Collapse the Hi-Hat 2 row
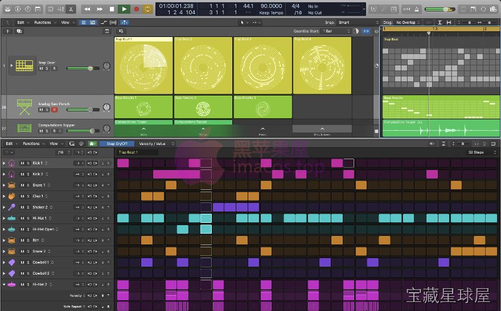 click(4, 284)
